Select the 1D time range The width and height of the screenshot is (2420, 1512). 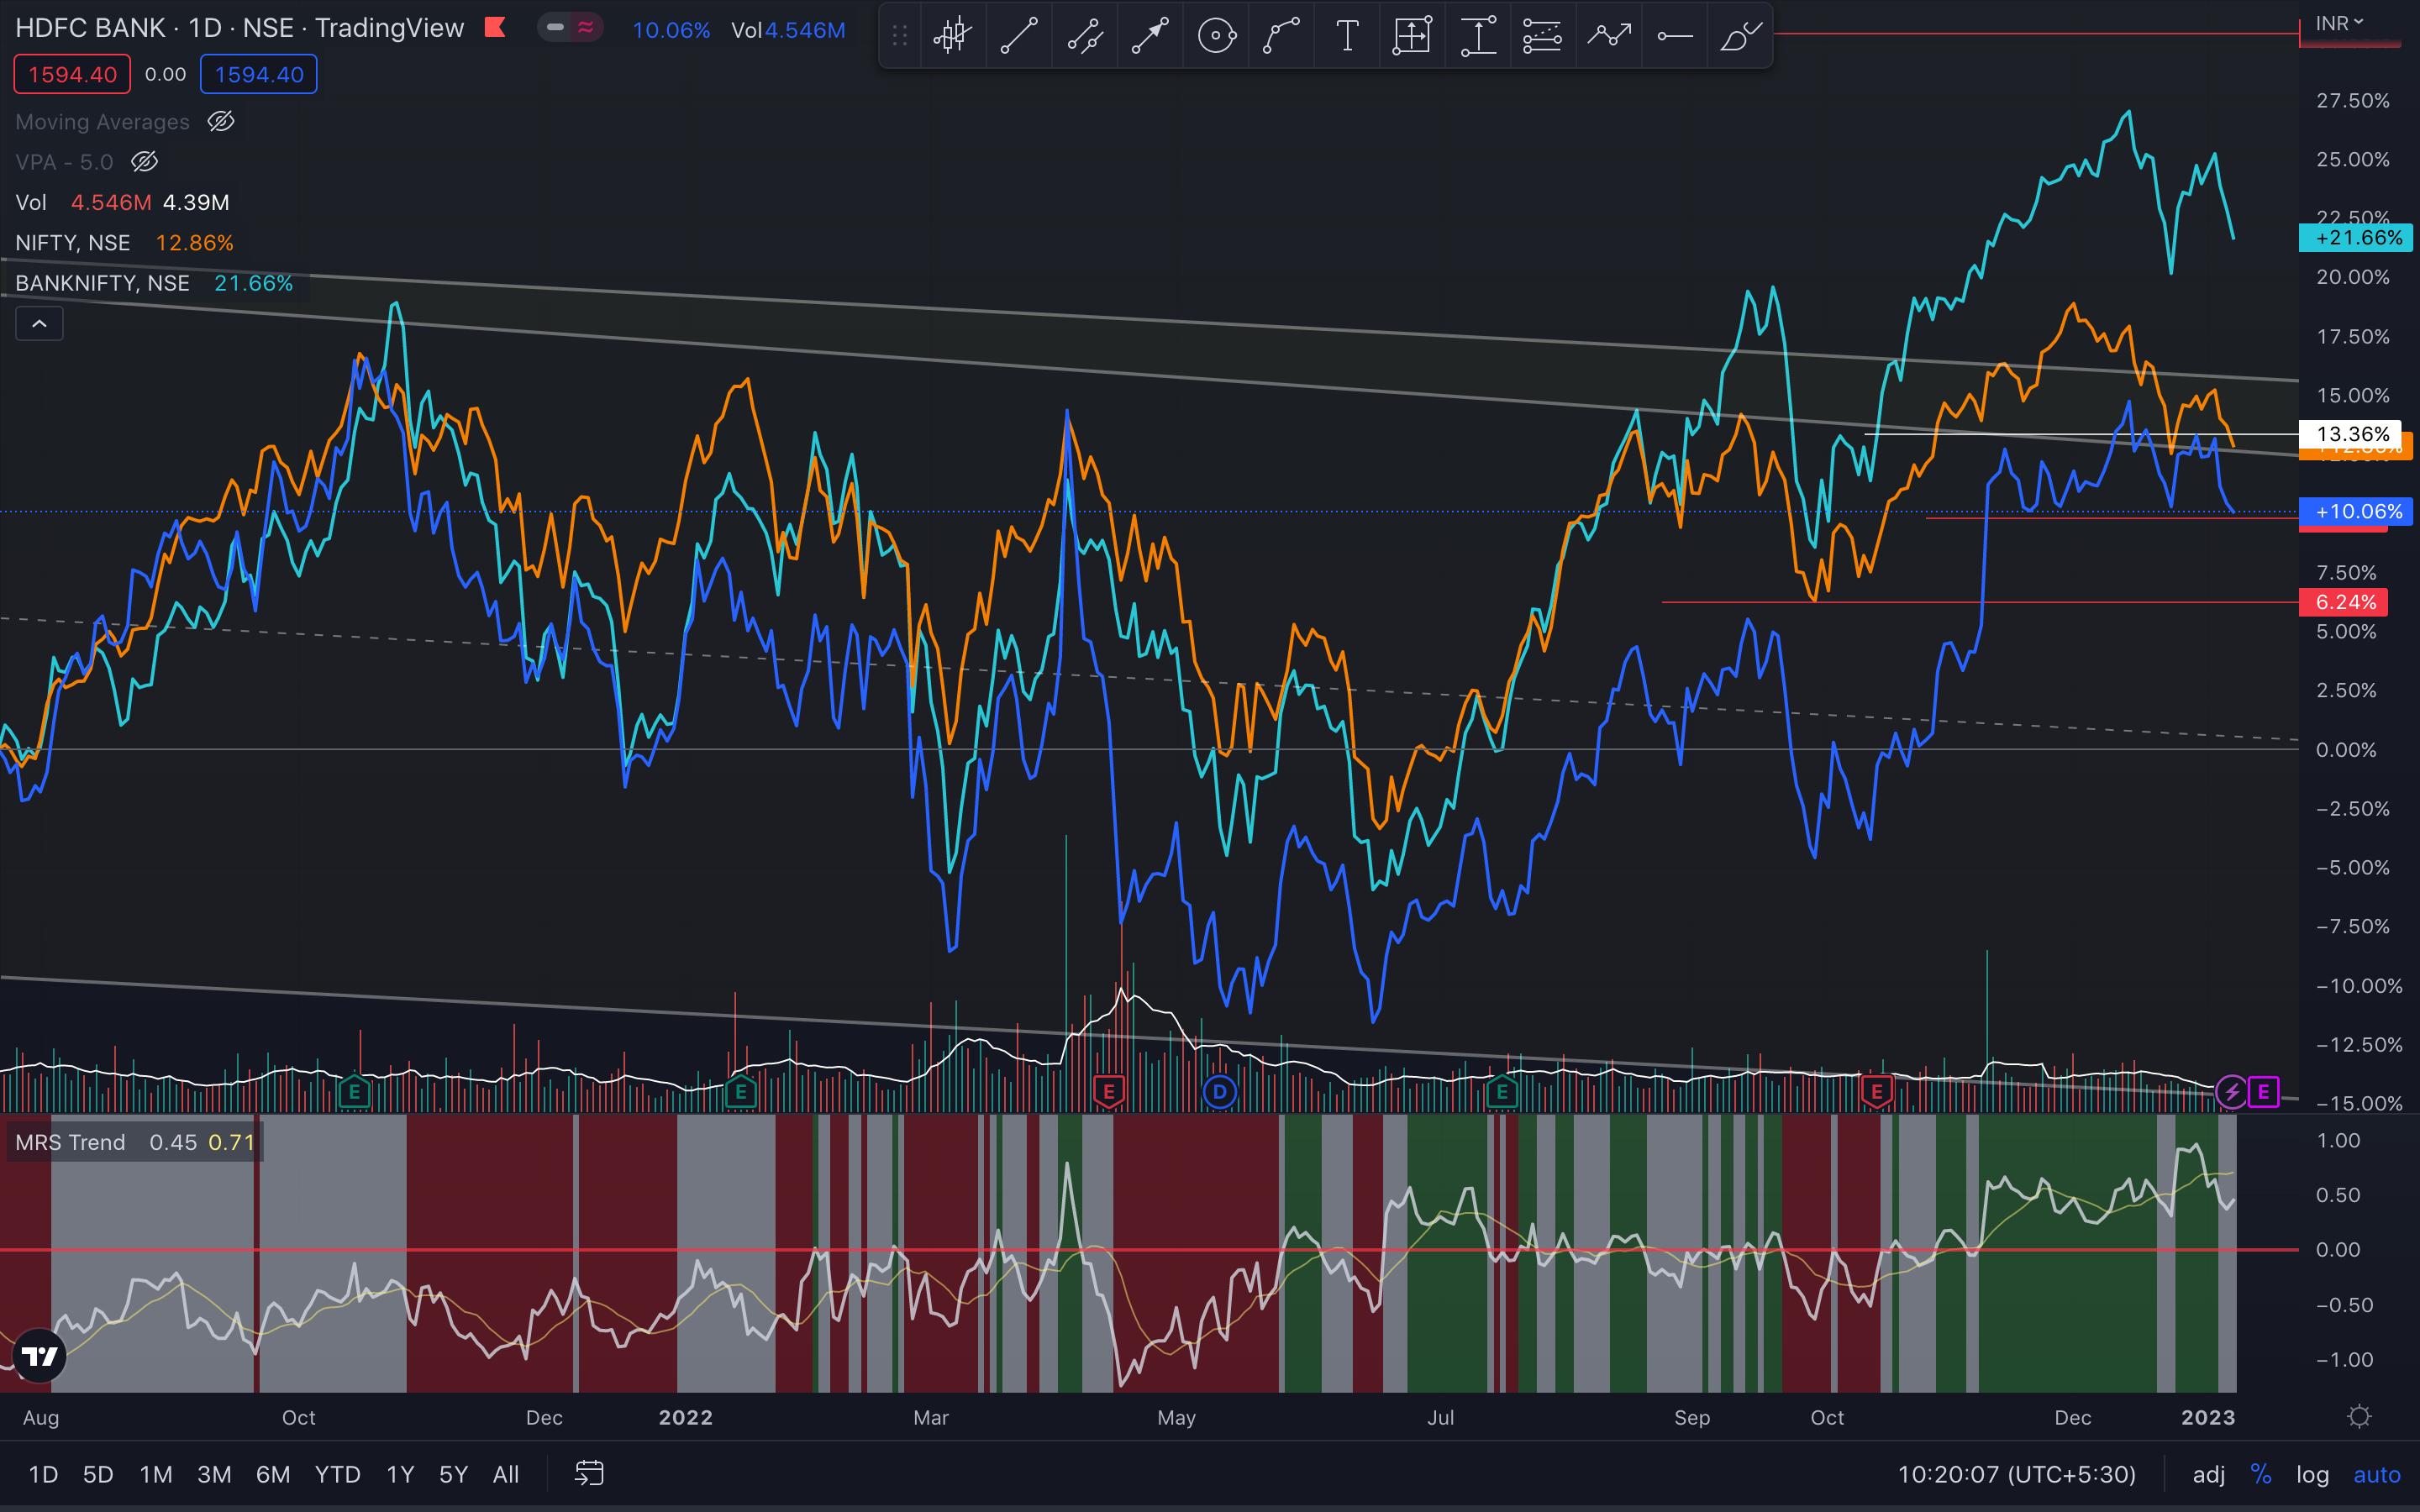tap(43, 1474)
